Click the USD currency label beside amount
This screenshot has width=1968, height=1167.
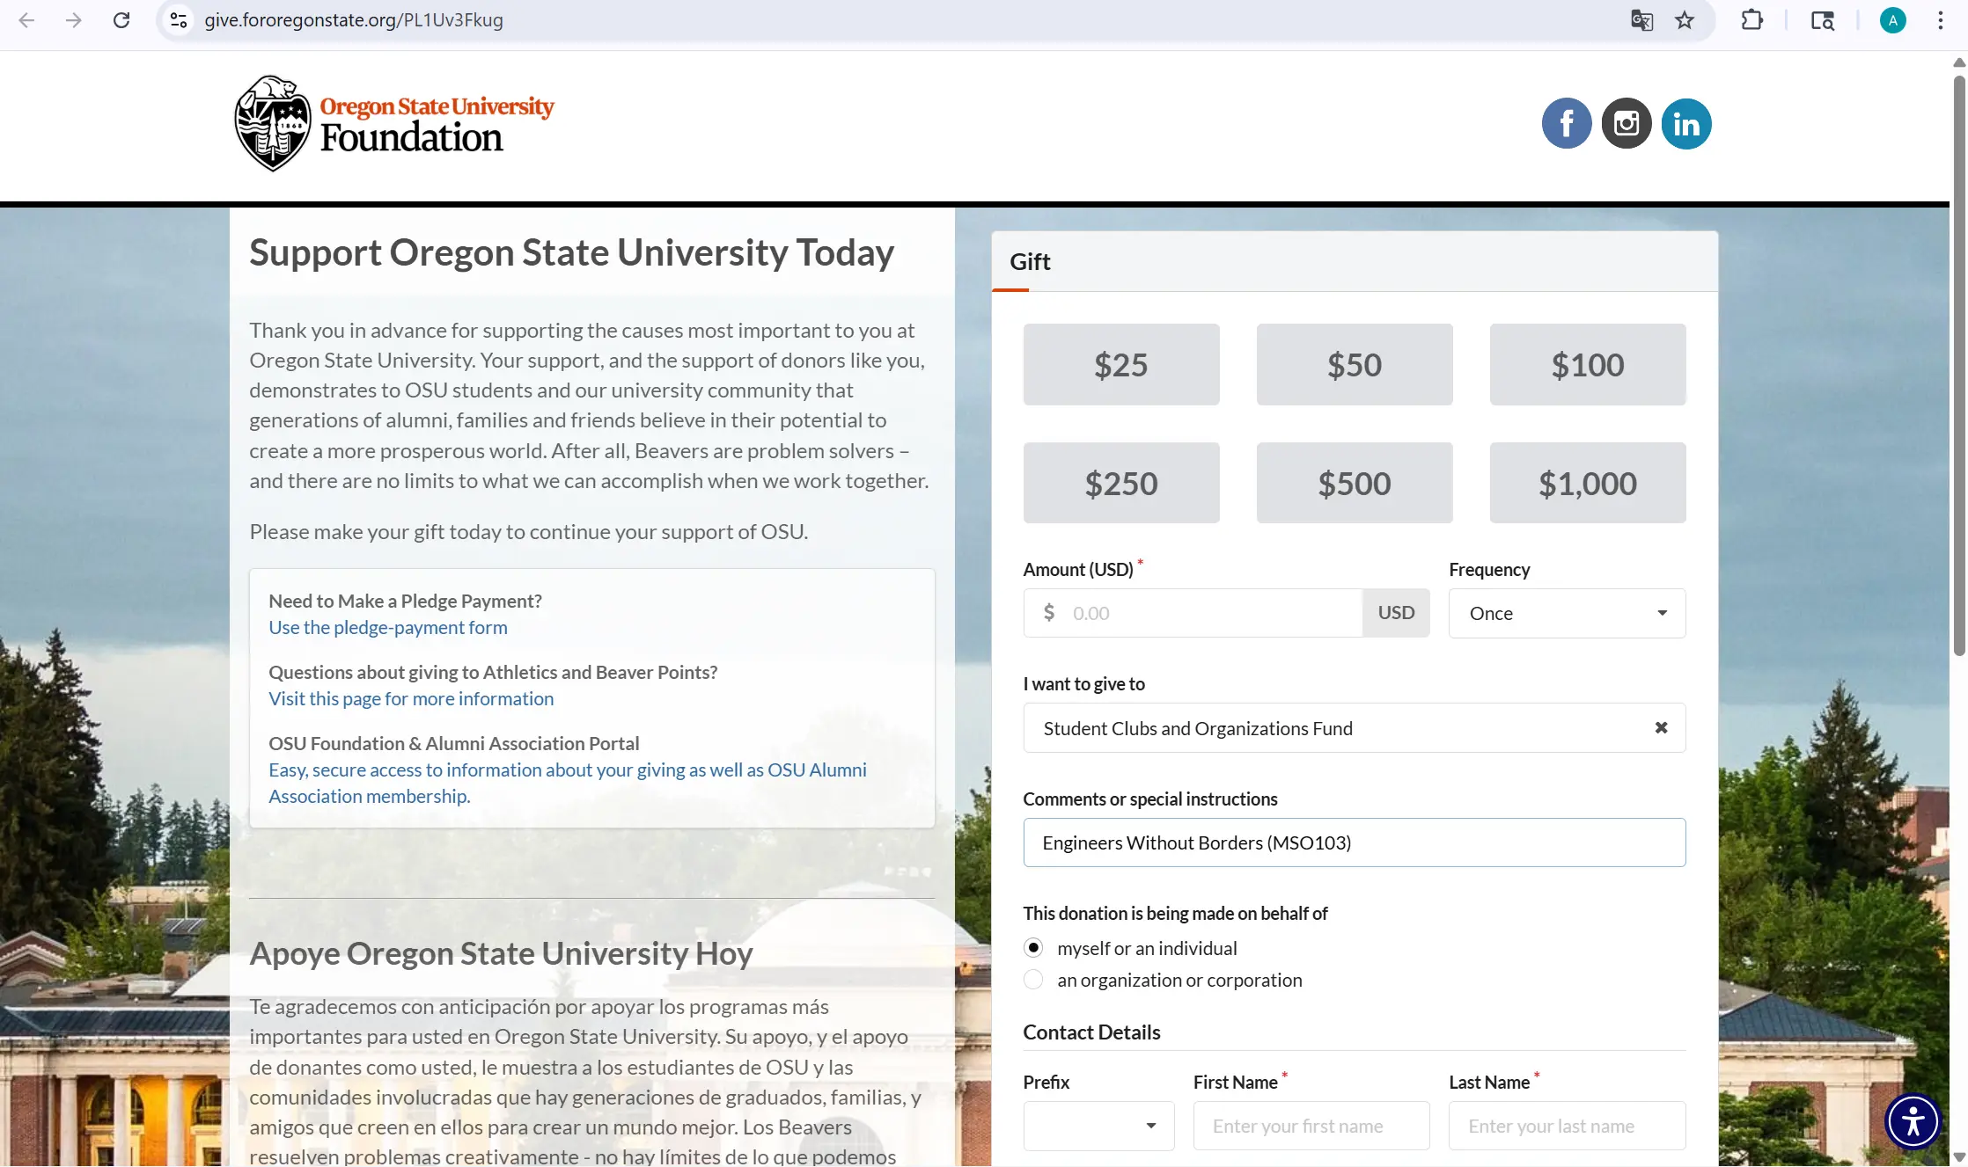[1396, 613]
